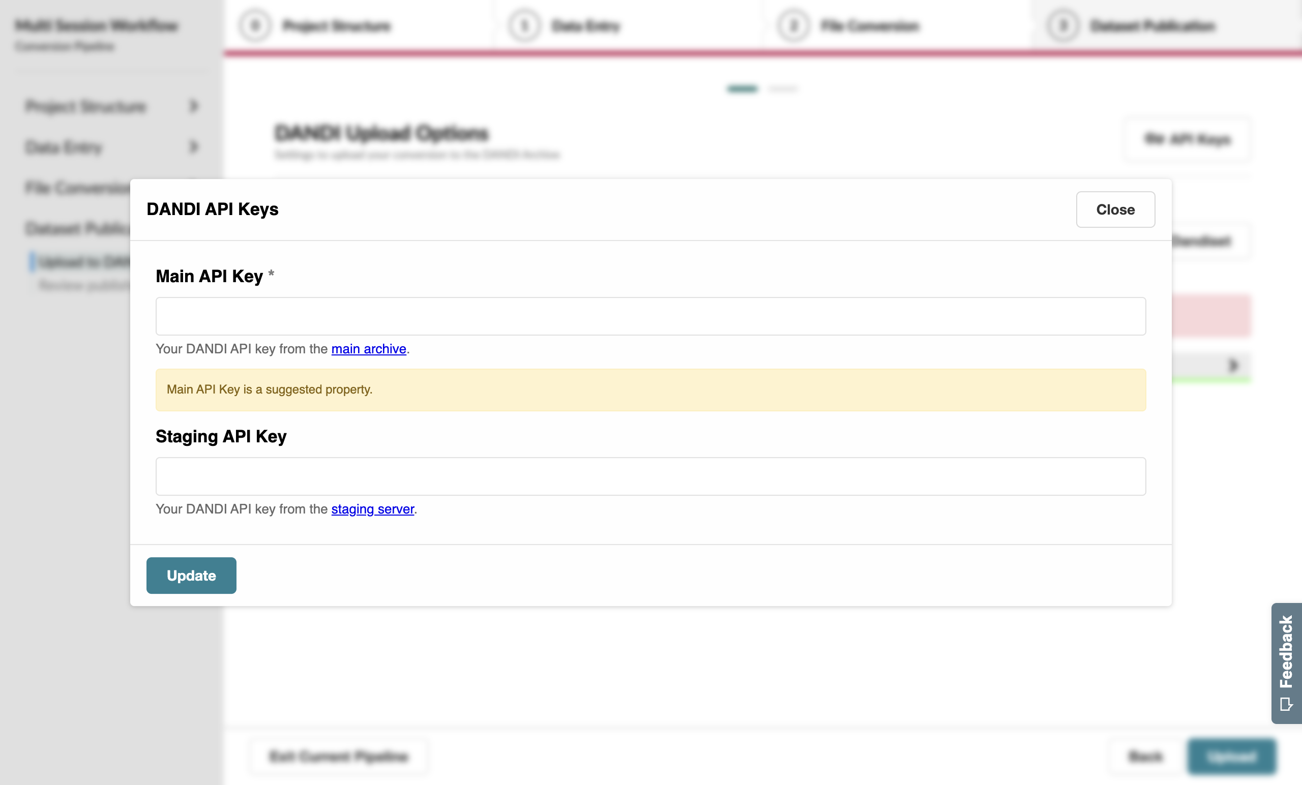Click the second page indicator dash
The image size is (1302, 785).
[x=783, y=89]
